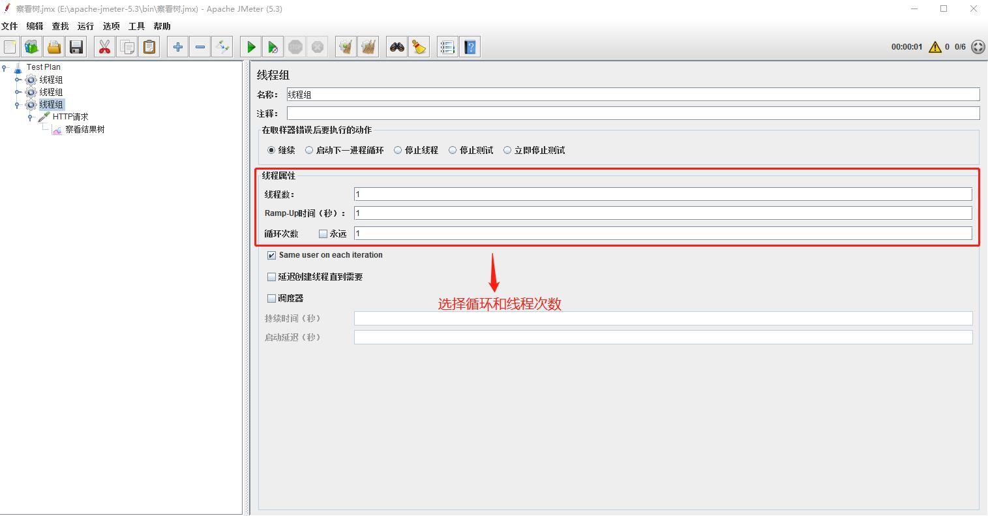
Task: Click the remote engine status icon
Action: (x=978, y=47)
